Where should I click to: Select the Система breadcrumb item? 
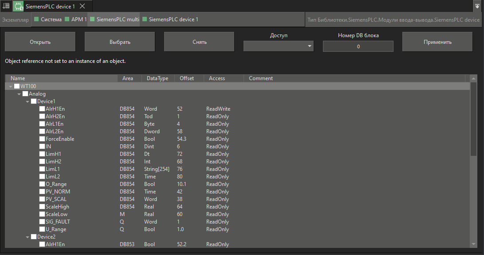[x=48, y=19]
